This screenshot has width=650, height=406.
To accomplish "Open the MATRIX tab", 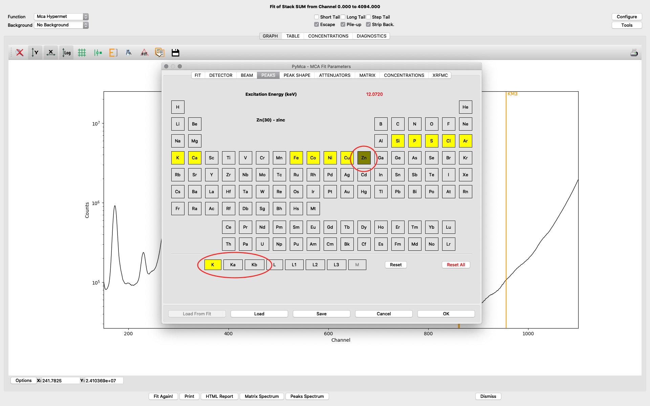I will (x=367, y=75).
